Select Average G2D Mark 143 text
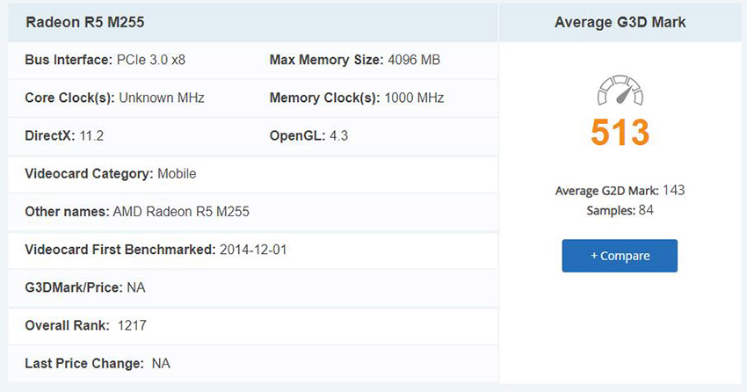This screenshot has width=747, height=392. coord(620,191)
